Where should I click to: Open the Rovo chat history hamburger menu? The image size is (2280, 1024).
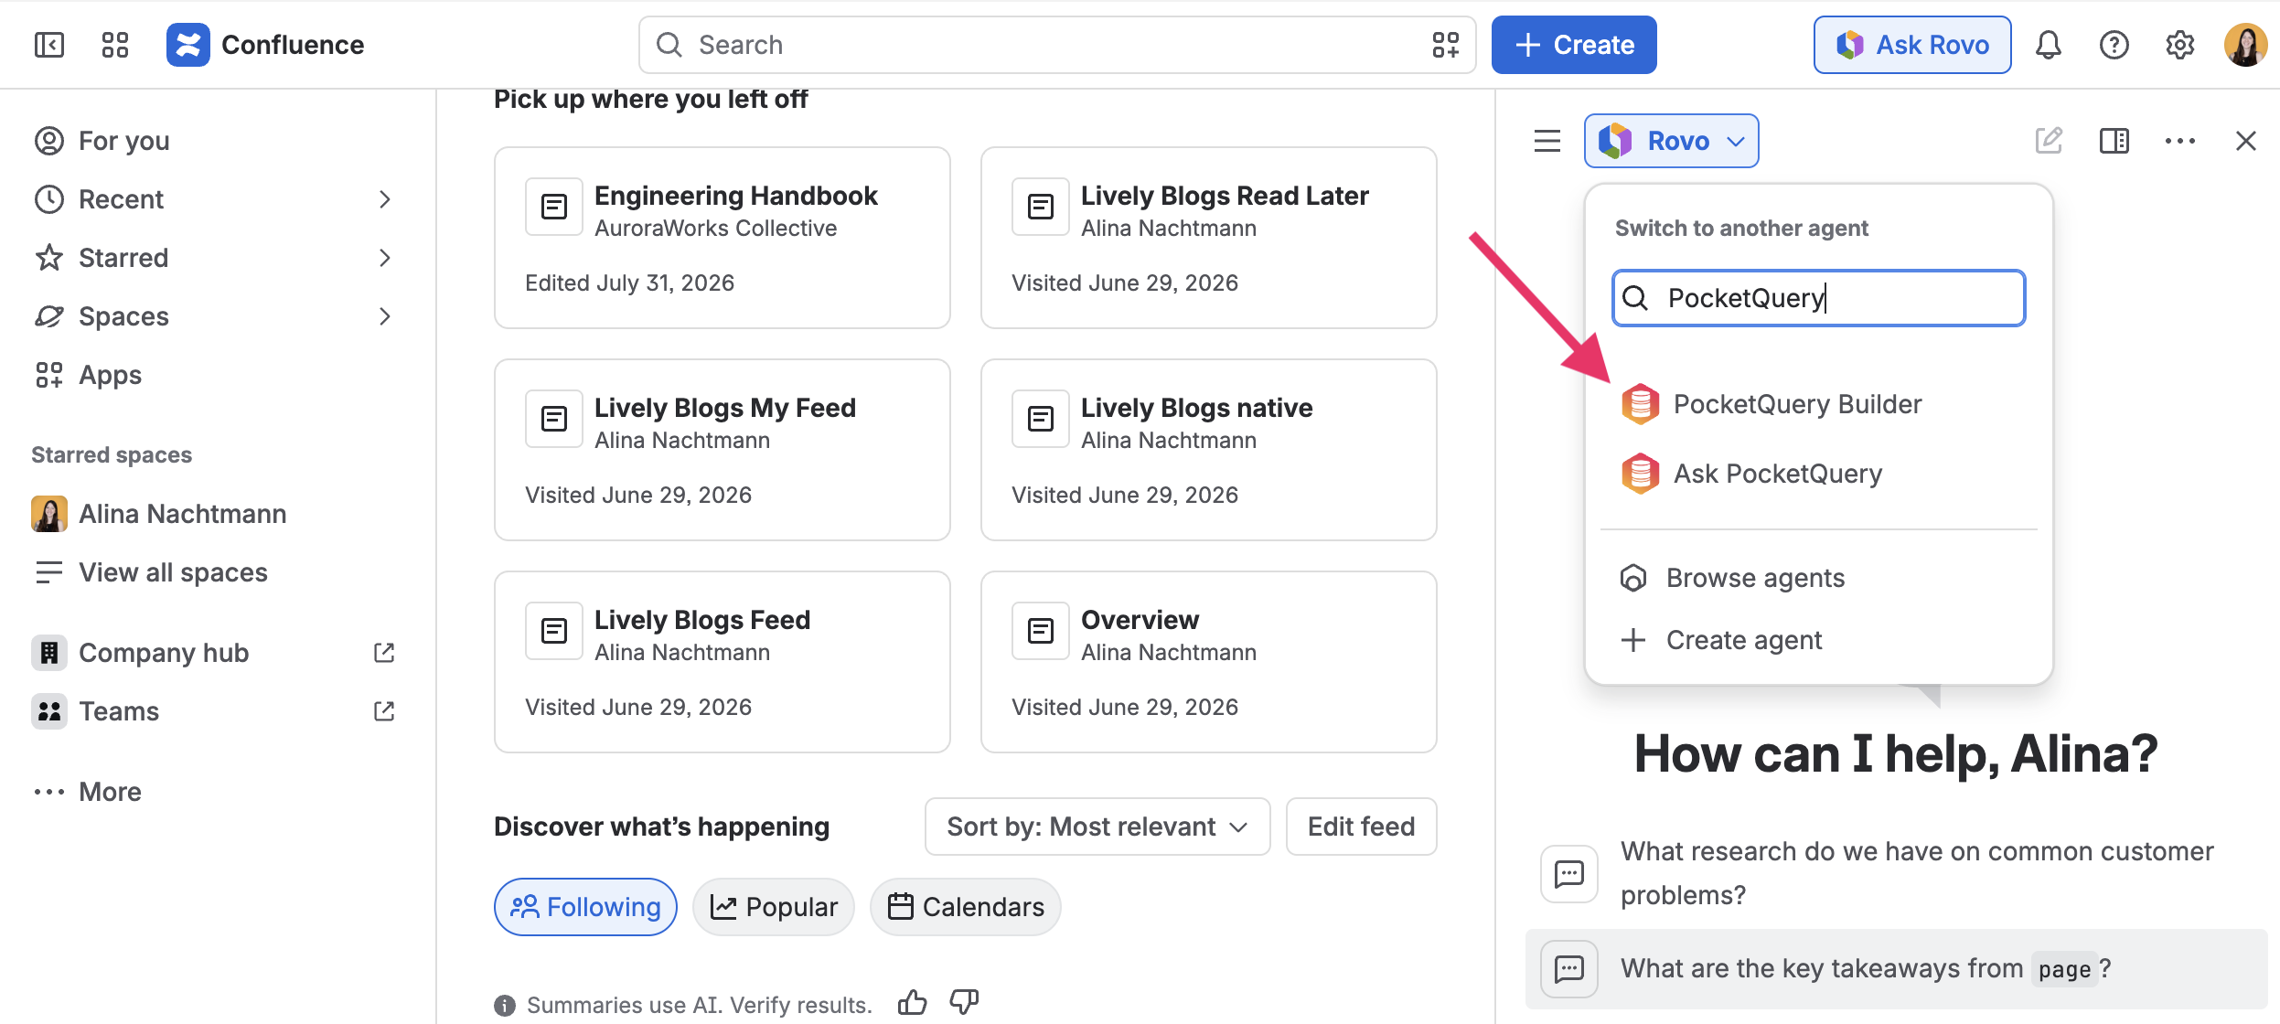point(1547,141)
